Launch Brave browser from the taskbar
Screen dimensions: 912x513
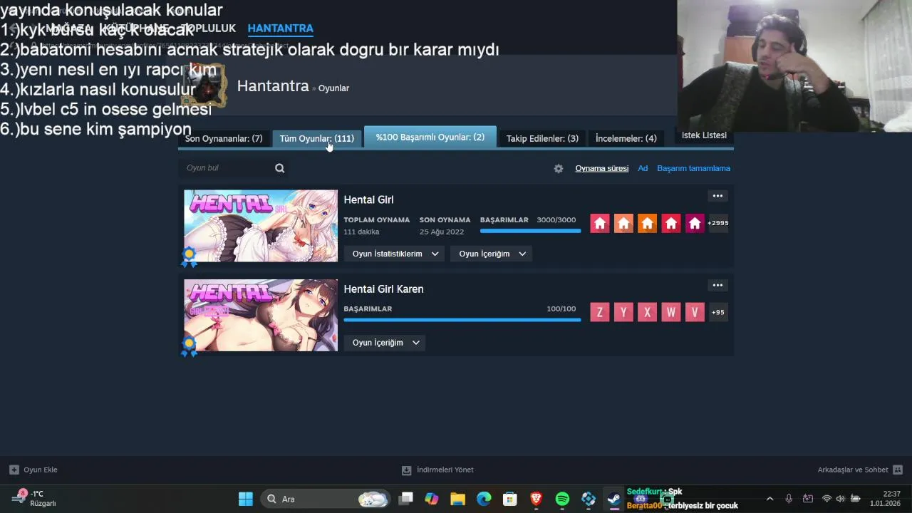(x=536, y=499)
